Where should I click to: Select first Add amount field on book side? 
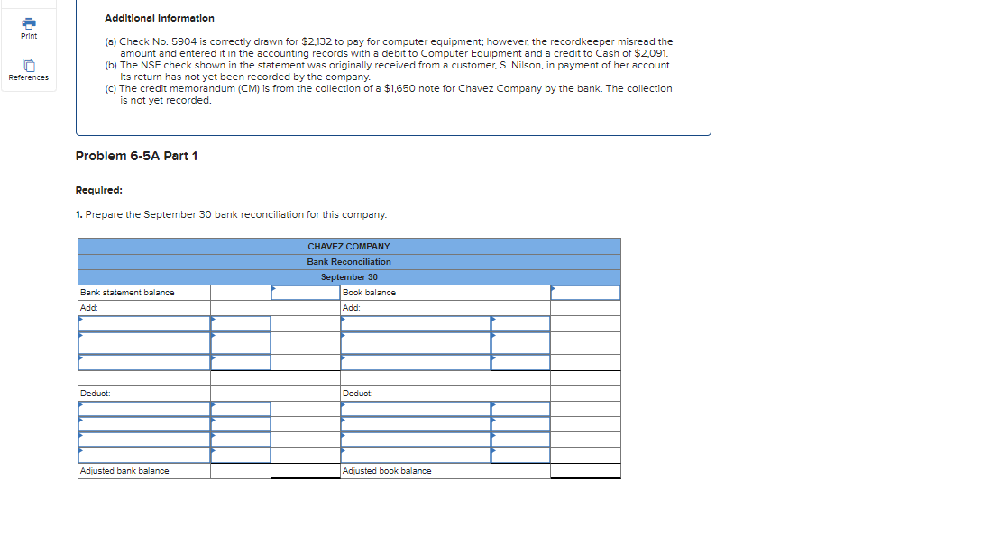pos(521,323)
